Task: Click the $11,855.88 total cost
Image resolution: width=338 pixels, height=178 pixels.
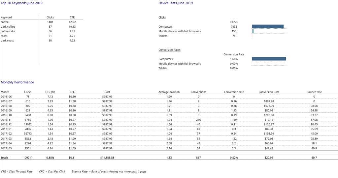Action: [107, 158]
